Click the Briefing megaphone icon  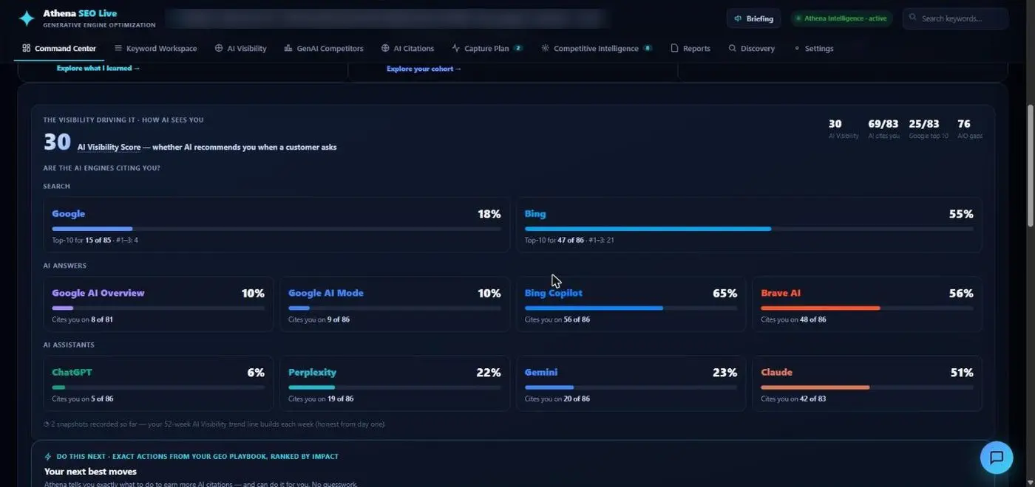click(x=738, y=18)
